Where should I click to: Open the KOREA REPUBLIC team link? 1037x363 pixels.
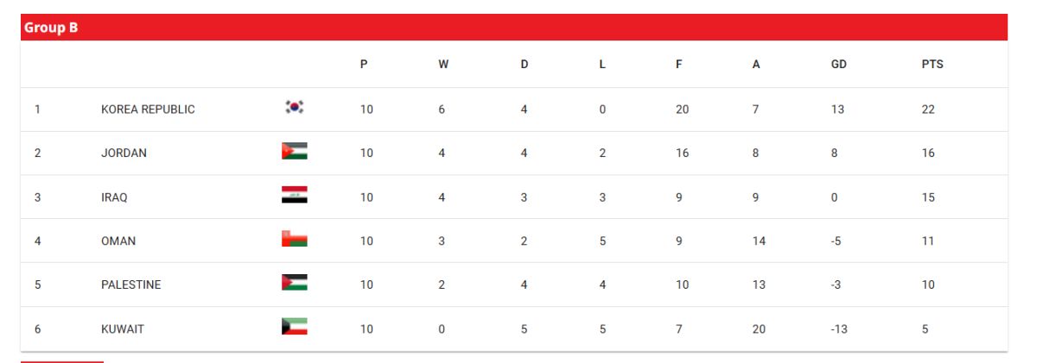pos(148,110)
